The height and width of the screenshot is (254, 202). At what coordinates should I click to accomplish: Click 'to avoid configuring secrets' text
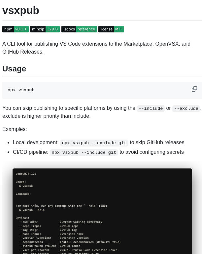[151, 152]
